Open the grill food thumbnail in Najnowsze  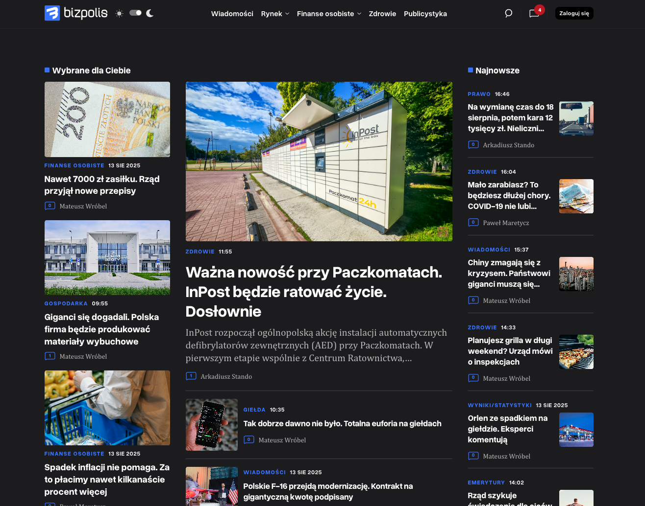tap(576, 352)
